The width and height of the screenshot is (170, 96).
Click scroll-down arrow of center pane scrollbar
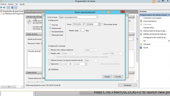[x=137, y=81]
